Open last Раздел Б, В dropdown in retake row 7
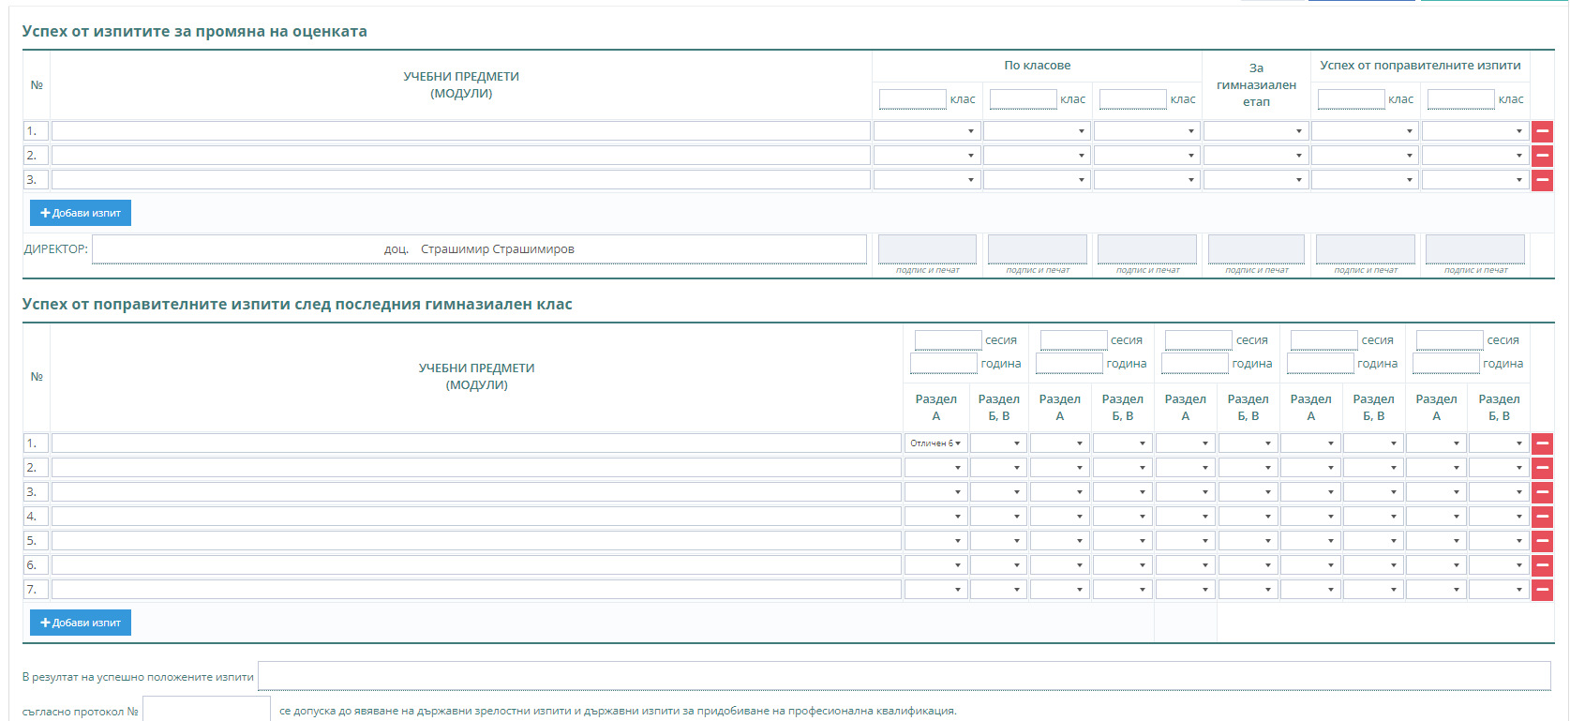The width and height of the screenshot is (1570, 721). coord(1499,590)
